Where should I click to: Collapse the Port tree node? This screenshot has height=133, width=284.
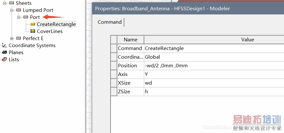[x=19, y=17]
